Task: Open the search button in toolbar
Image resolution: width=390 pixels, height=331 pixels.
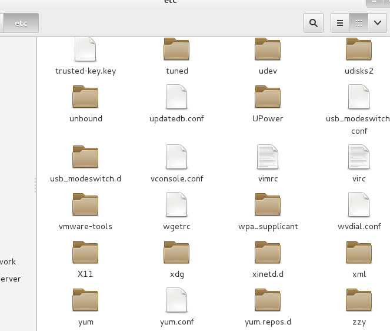Action: point(314,23)
